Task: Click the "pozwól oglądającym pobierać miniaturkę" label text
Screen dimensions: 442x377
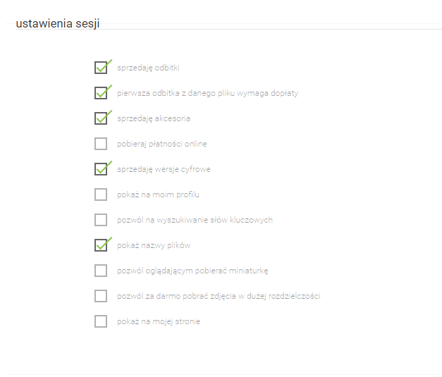Action: tap(192, 271)
